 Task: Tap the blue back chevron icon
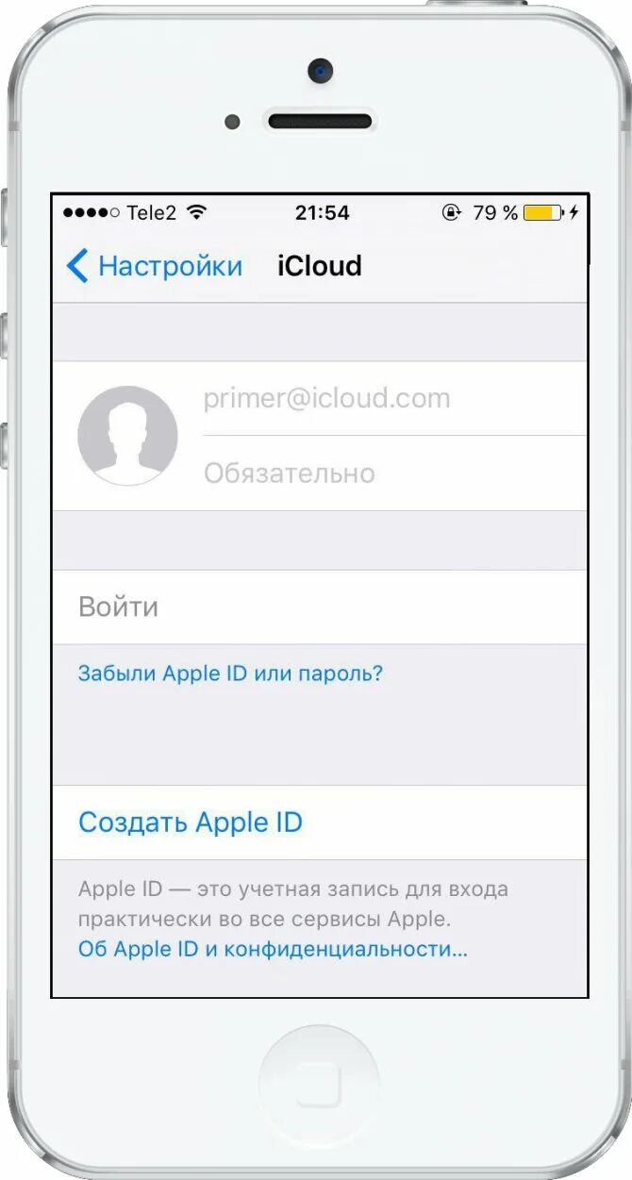tap(77, 266)
